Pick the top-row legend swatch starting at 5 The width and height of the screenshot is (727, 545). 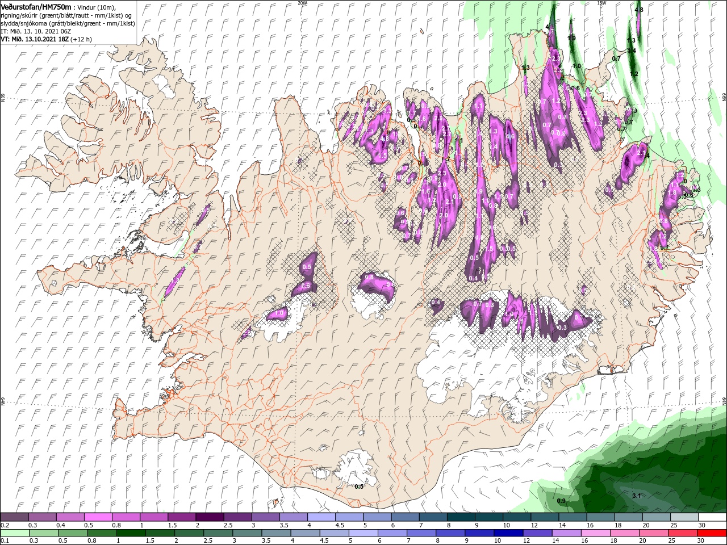(x=377, y=517)
